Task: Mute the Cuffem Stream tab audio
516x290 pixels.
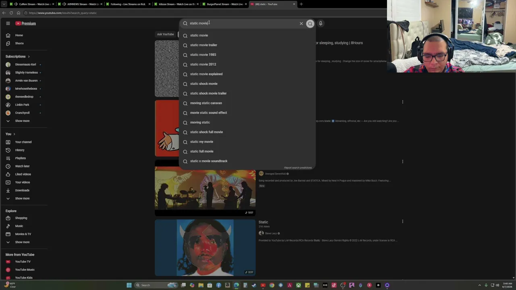Action: (x=16, y=4)
